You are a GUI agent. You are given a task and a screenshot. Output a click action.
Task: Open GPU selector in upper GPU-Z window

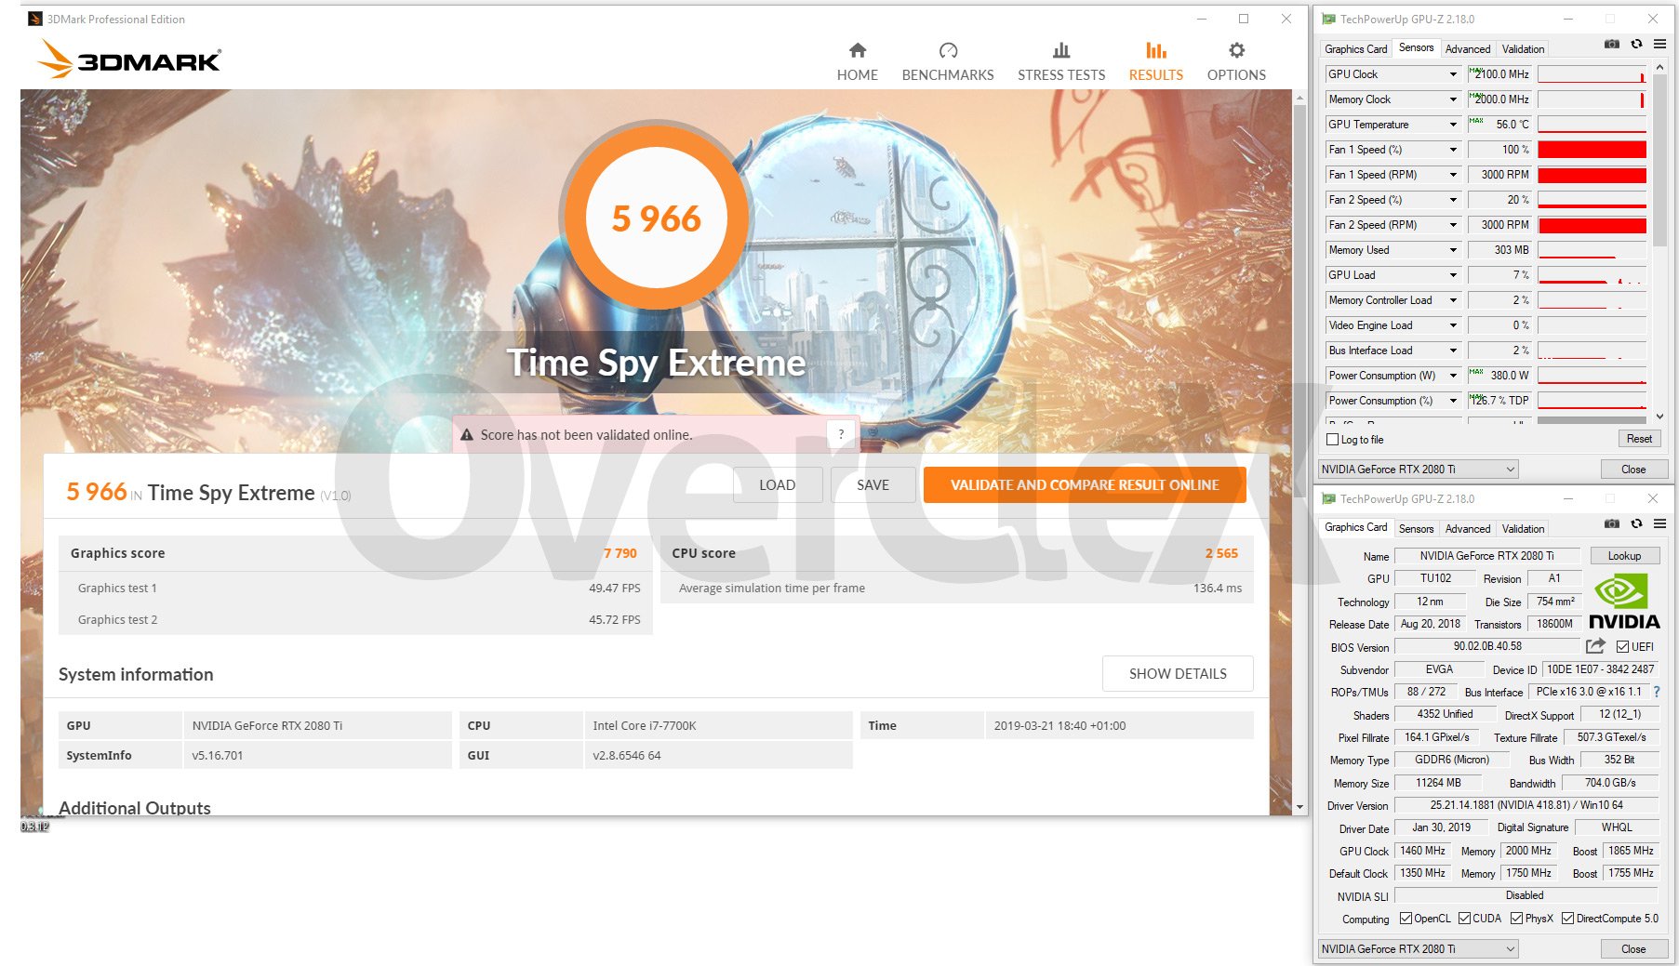pos(1418,470)
